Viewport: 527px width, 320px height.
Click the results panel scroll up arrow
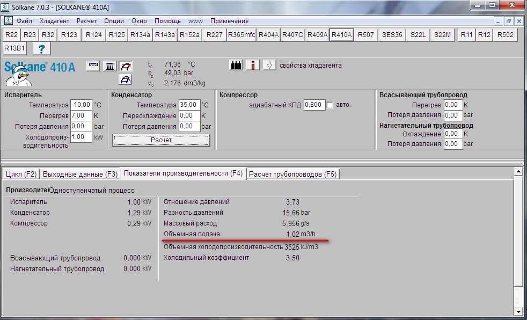tap(518, 172)
